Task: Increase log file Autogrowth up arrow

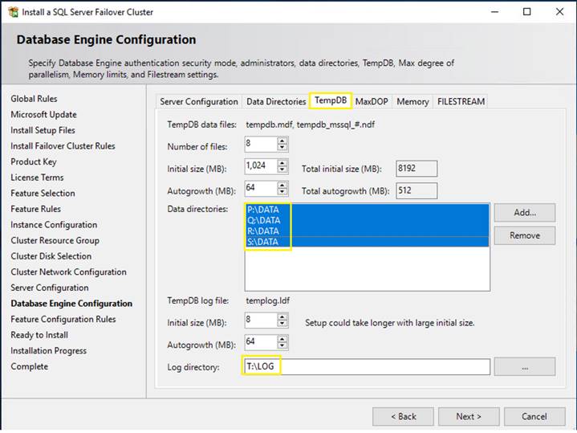Action: pyautogui.click(x=282, y=339)
